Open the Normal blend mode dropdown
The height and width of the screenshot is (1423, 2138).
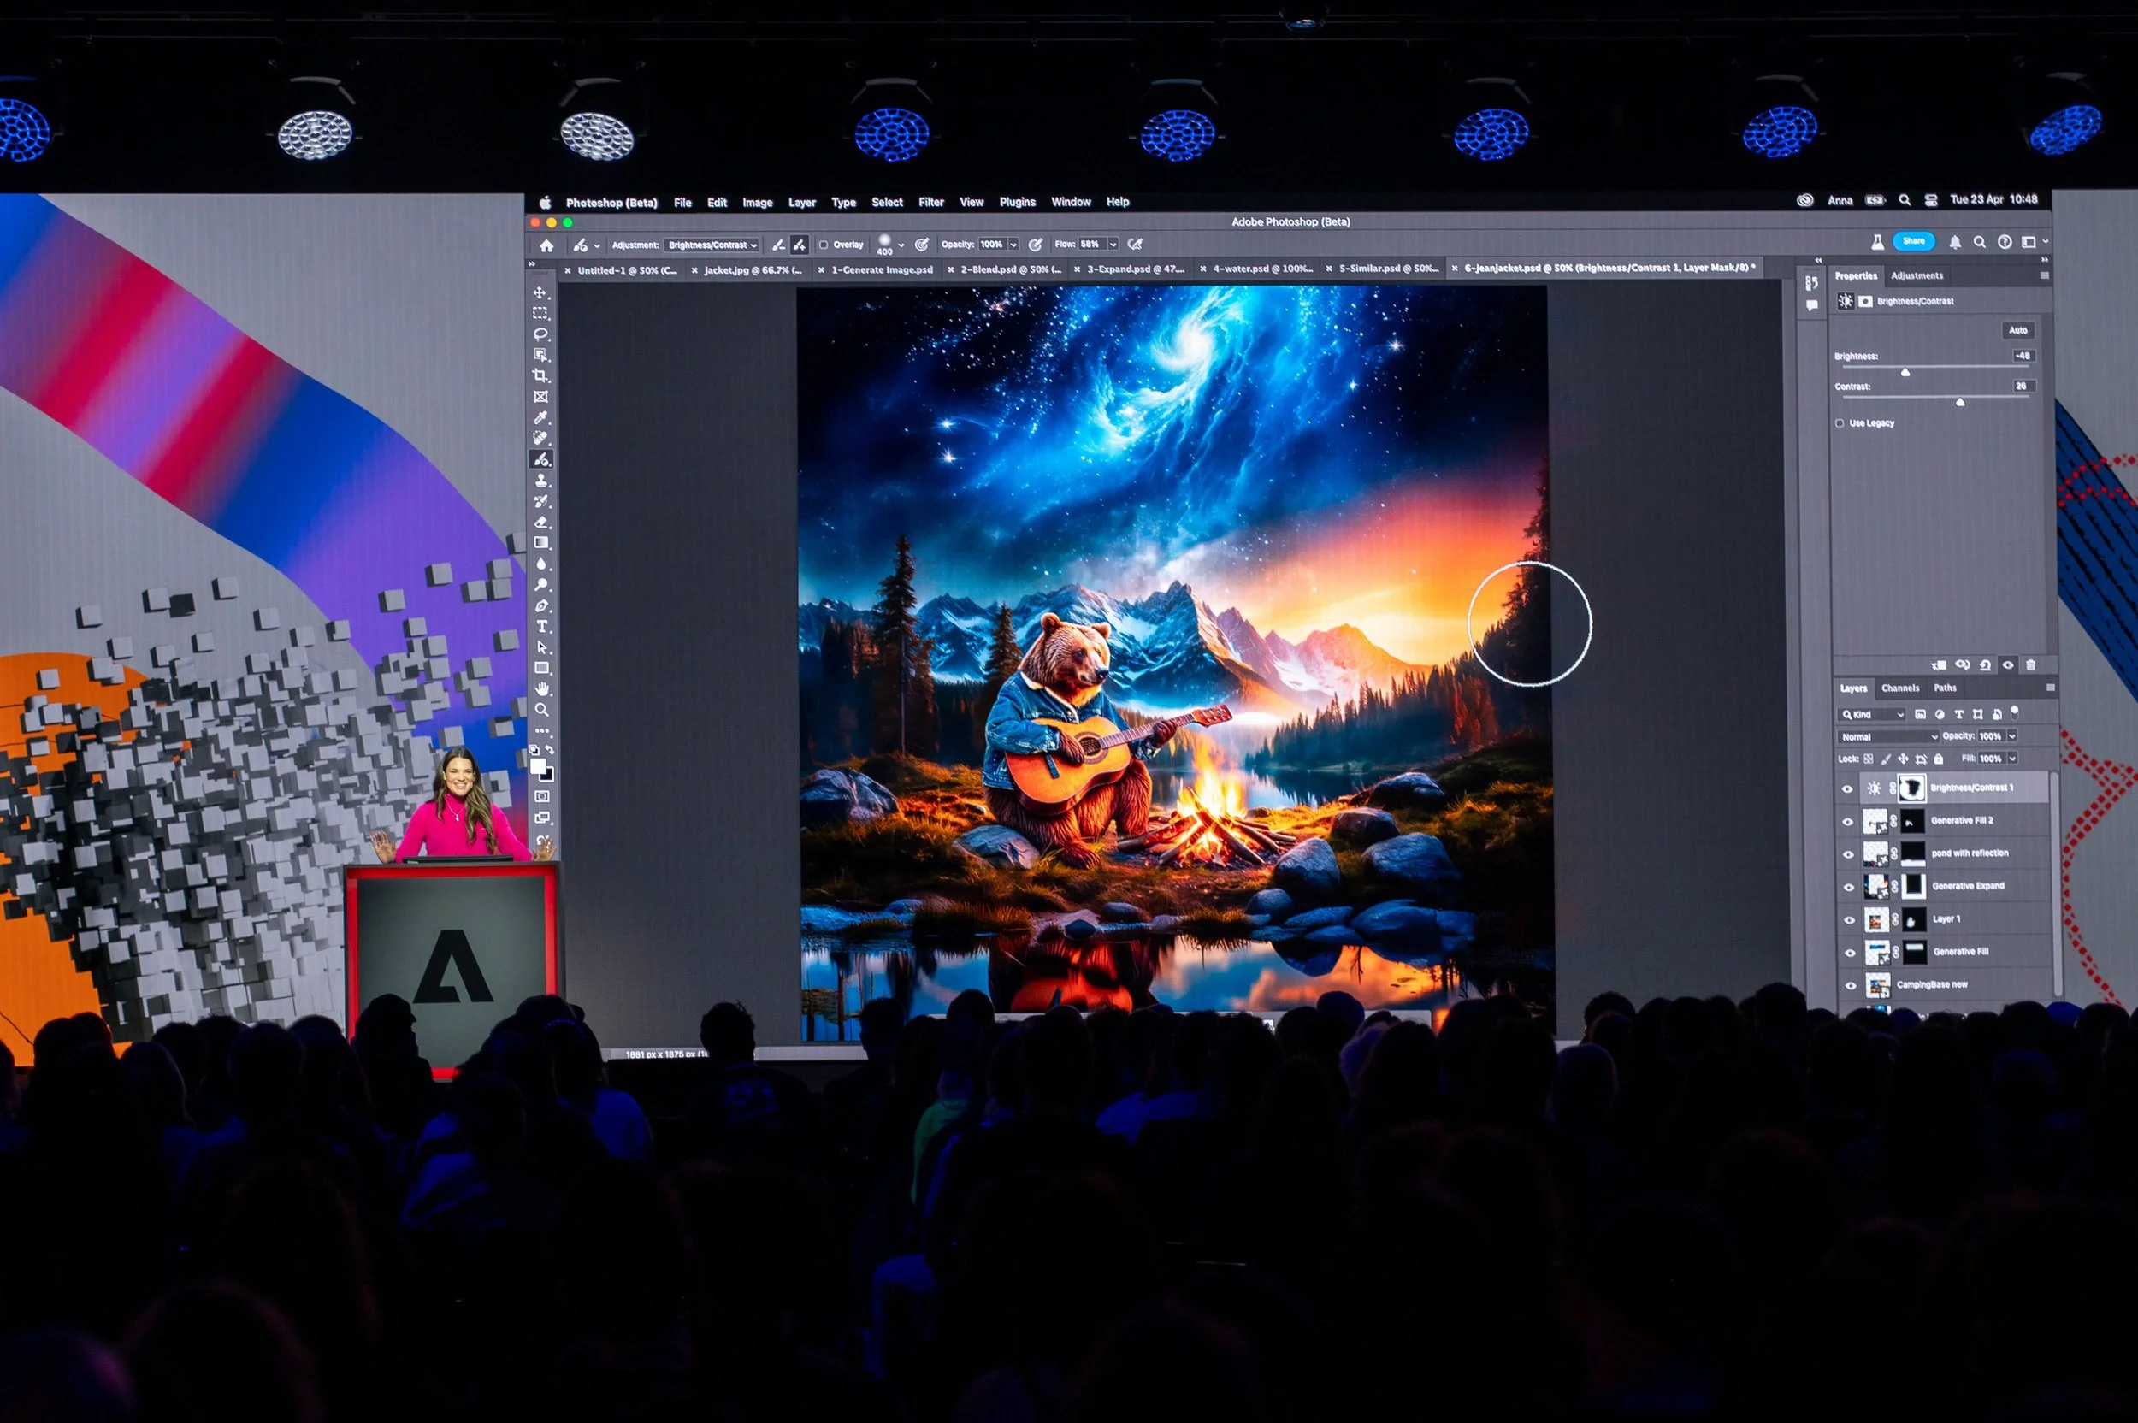1887,737
